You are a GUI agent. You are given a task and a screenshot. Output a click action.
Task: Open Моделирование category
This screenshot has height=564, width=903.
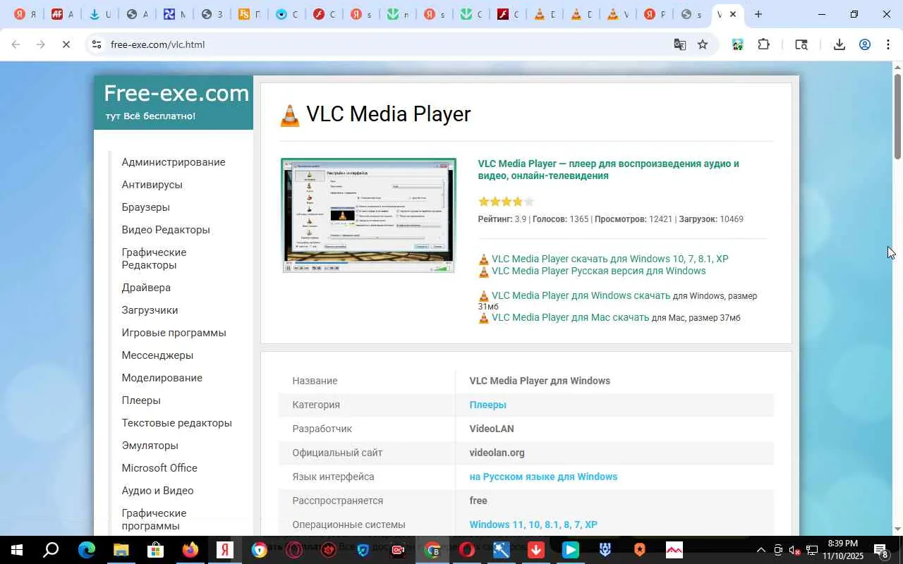point(162,378)
